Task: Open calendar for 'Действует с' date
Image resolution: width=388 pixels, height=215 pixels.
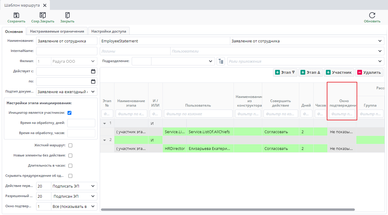Action: (93, 71)
